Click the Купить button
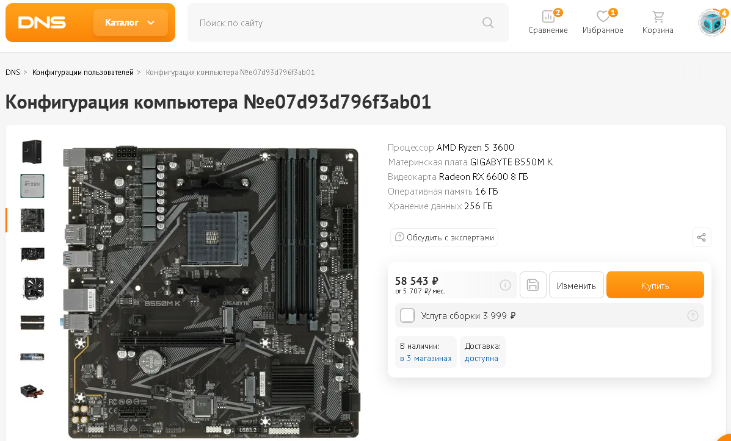This screenshot has width=731, height=441. 655,285
